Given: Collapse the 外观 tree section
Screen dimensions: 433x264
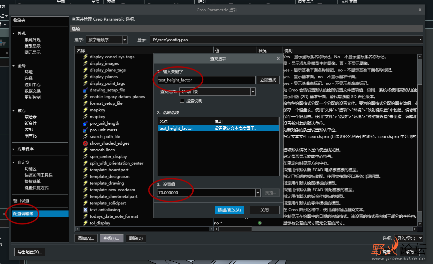Looking at the screenshot, I should 14,34.
